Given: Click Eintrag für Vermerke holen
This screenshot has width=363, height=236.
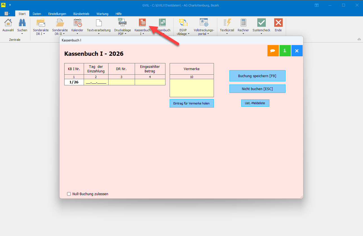Looking at the screenshot, I should [192, 103].
